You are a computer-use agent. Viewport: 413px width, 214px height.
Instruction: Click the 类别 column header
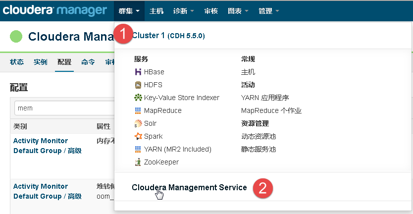pos(20,127)
